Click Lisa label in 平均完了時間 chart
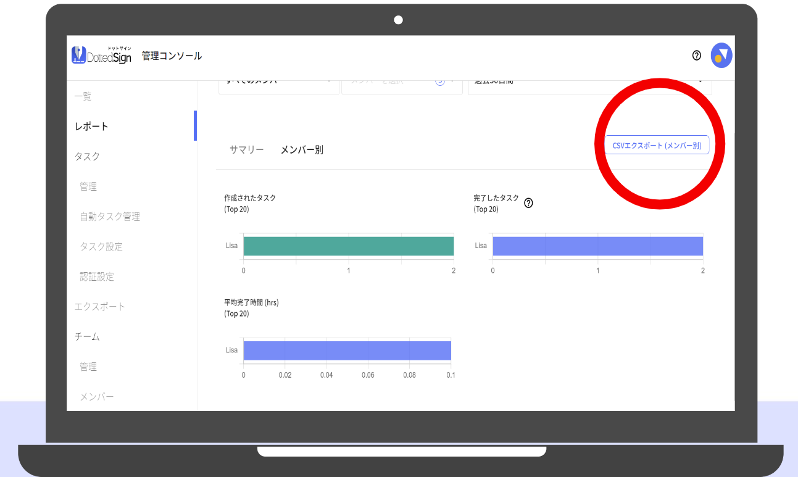 (x=231, y=350)
